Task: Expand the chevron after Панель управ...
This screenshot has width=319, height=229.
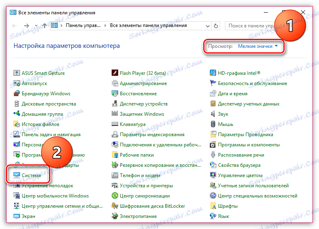Action: tap(105, 26)
